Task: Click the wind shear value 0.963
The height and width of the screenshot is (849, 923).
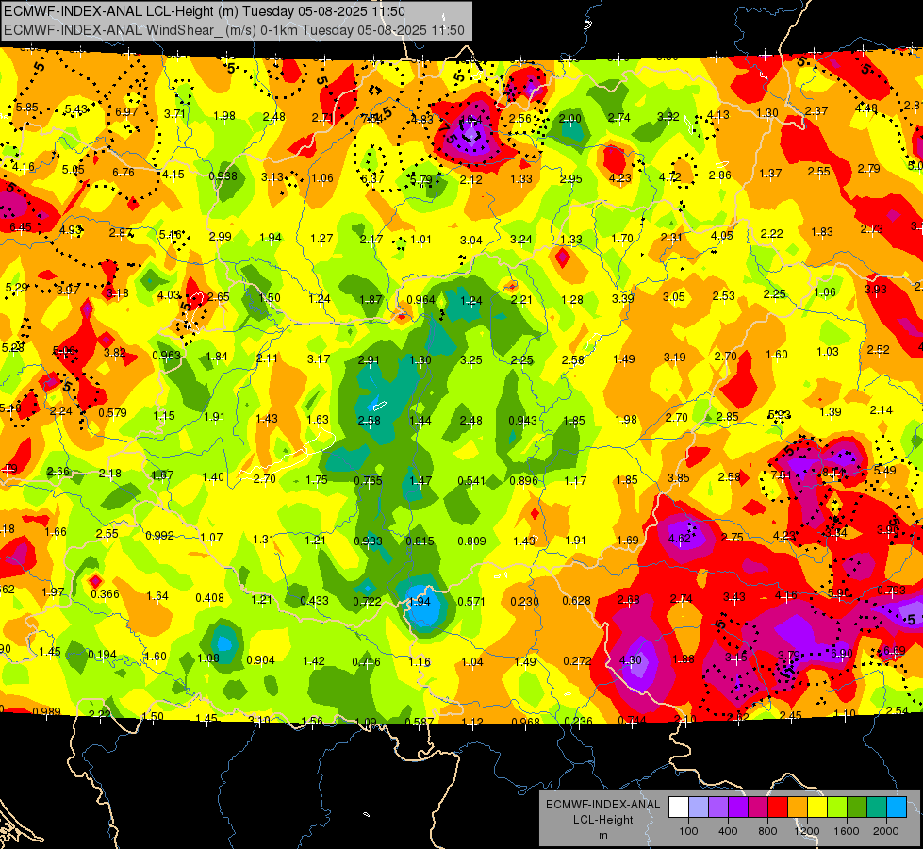Action: tap(166, 356)
